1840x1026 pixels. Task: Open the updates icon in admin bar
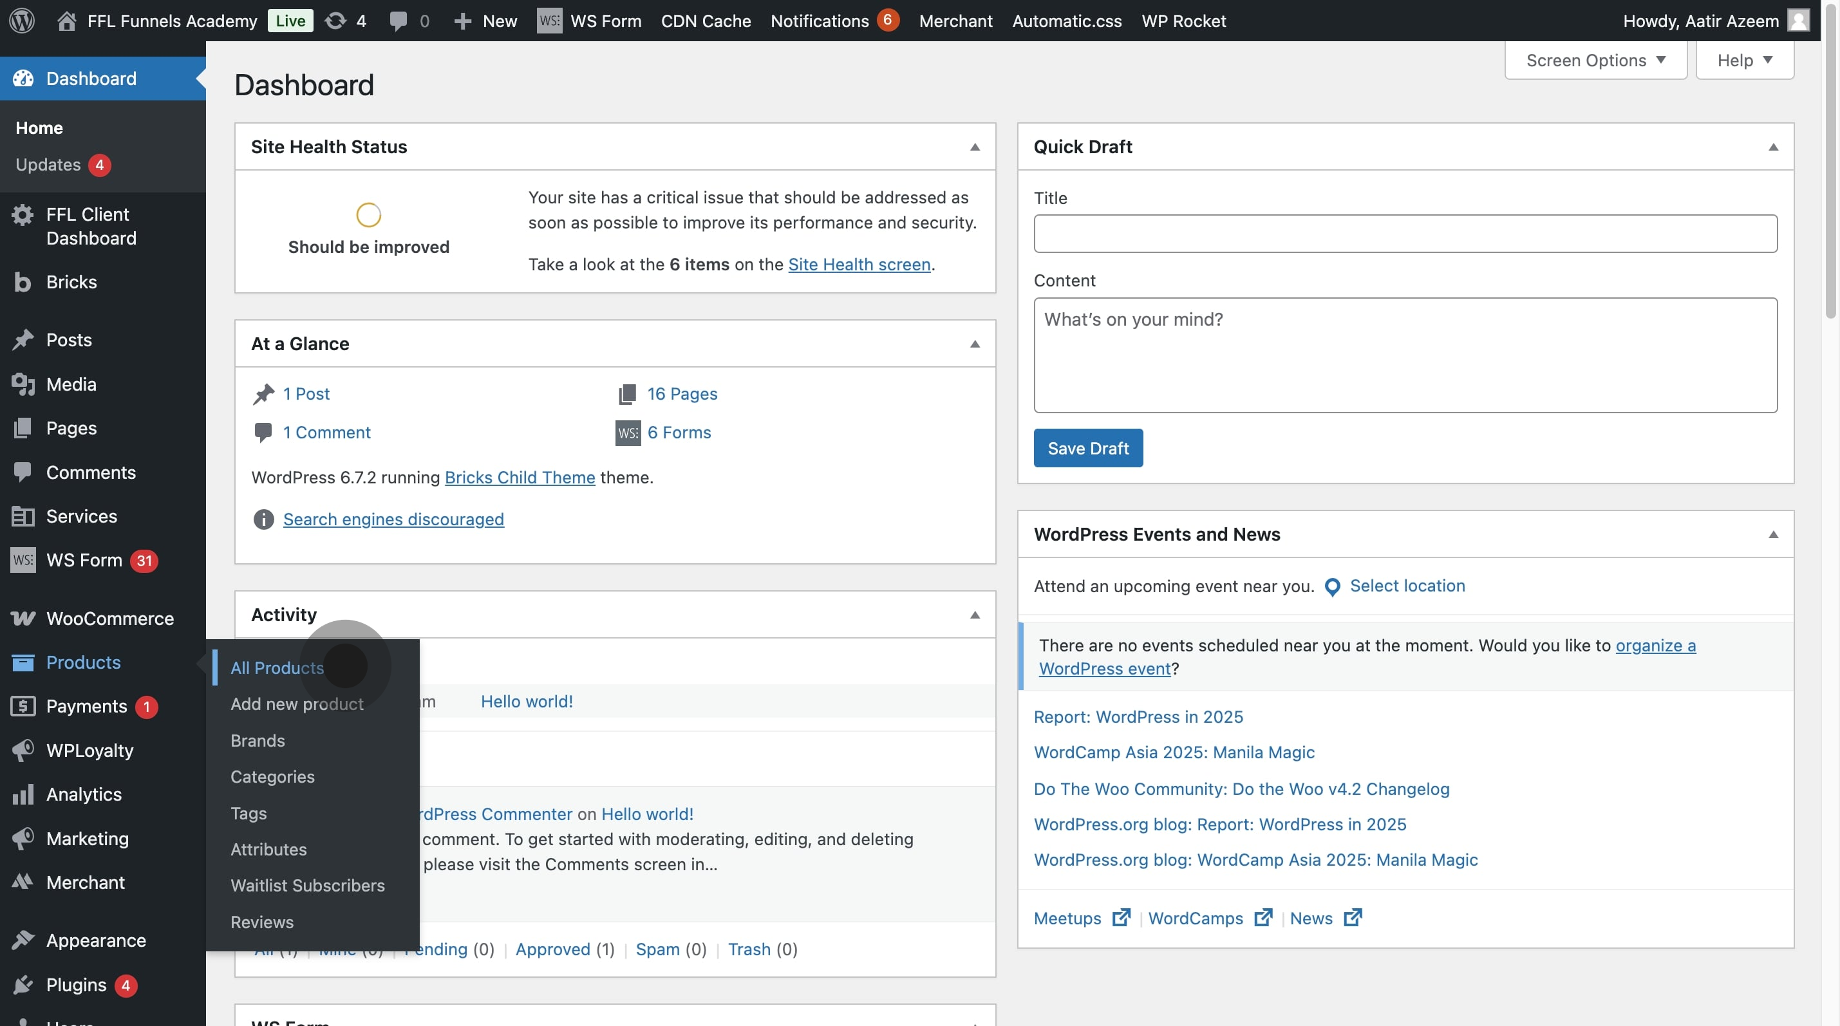tap(335, 21)
